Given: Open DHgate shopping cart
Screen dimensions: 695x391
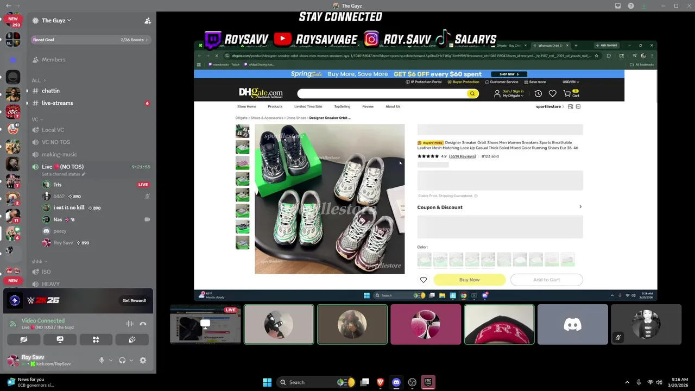Looking at the screenshot, I should pyautogui.click(x=571, y=93).
